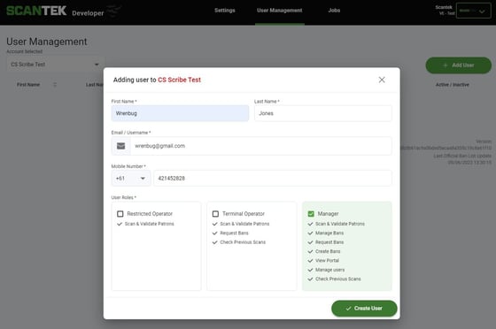Click the Scantek logo
496x329 pixels.
(x=36, y=11)
